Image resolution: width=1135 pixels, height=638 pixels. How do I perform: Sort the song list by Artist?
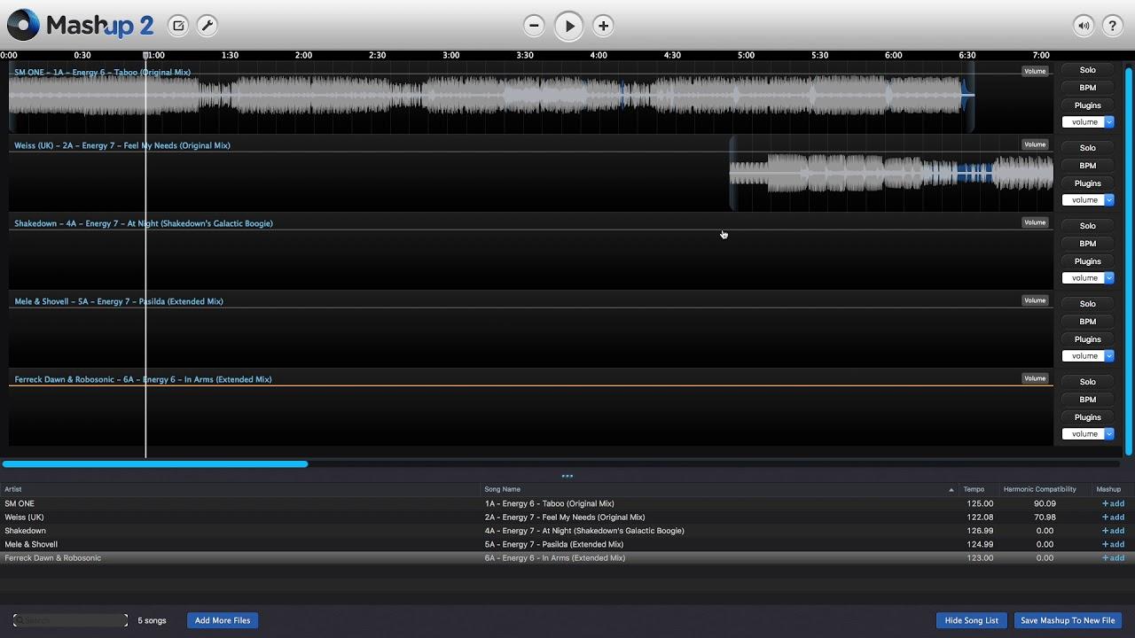(x=239, y=489)
